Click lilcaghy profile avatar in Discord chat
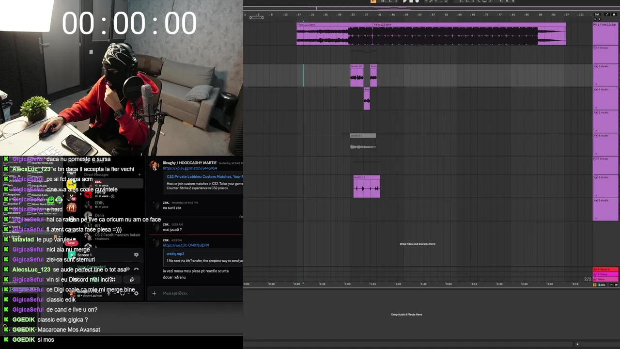The image size is (620, 349). (x=155, y=166)
